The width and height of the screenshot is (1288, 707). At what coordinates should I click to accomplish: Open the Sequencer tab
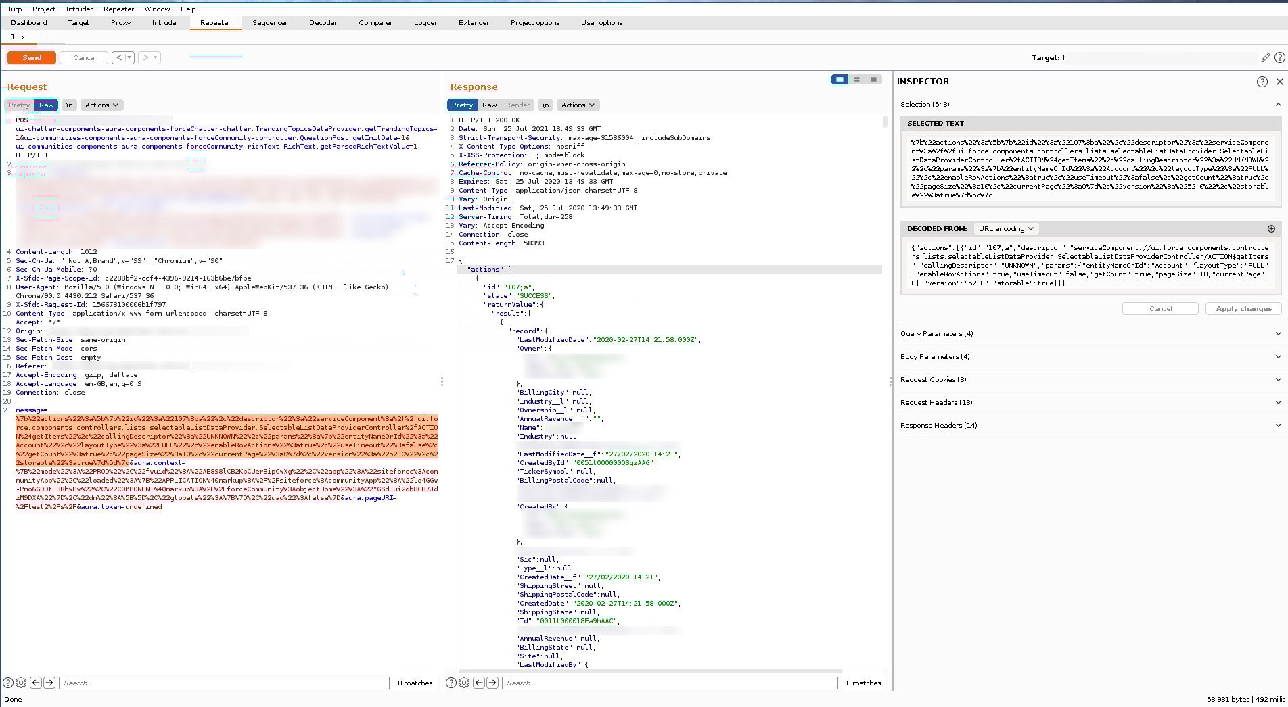(x=270, y=23)
